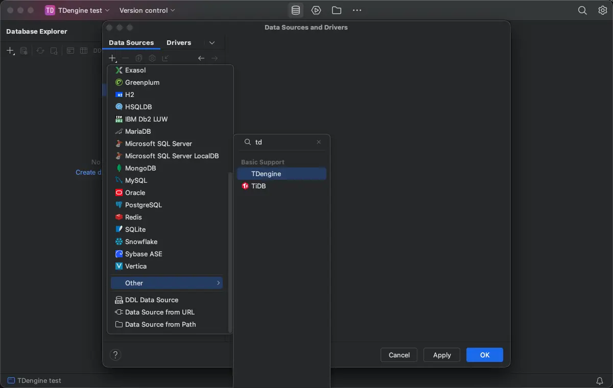Screen dimensions: 613x388
Task: Open the IDE settings gear at top right
Action: point(602,10)
